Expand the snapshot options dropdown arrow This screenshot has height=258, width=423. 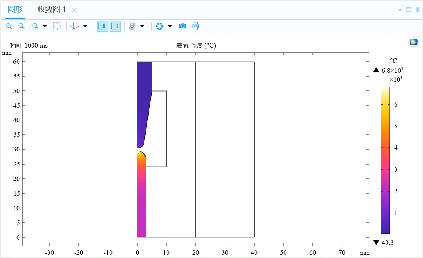[170, 26]
